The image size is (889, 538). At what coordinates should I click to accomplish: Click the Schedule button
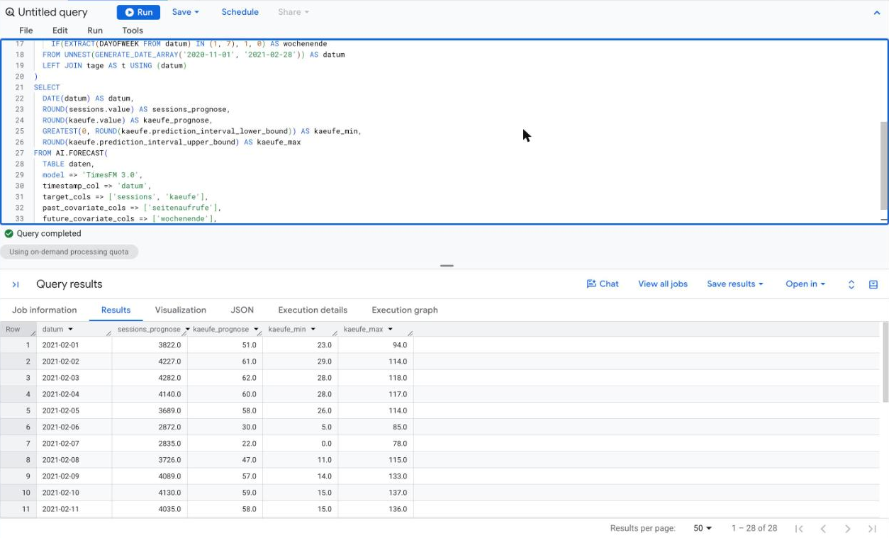pyautogui.click(x=240, y=12)
